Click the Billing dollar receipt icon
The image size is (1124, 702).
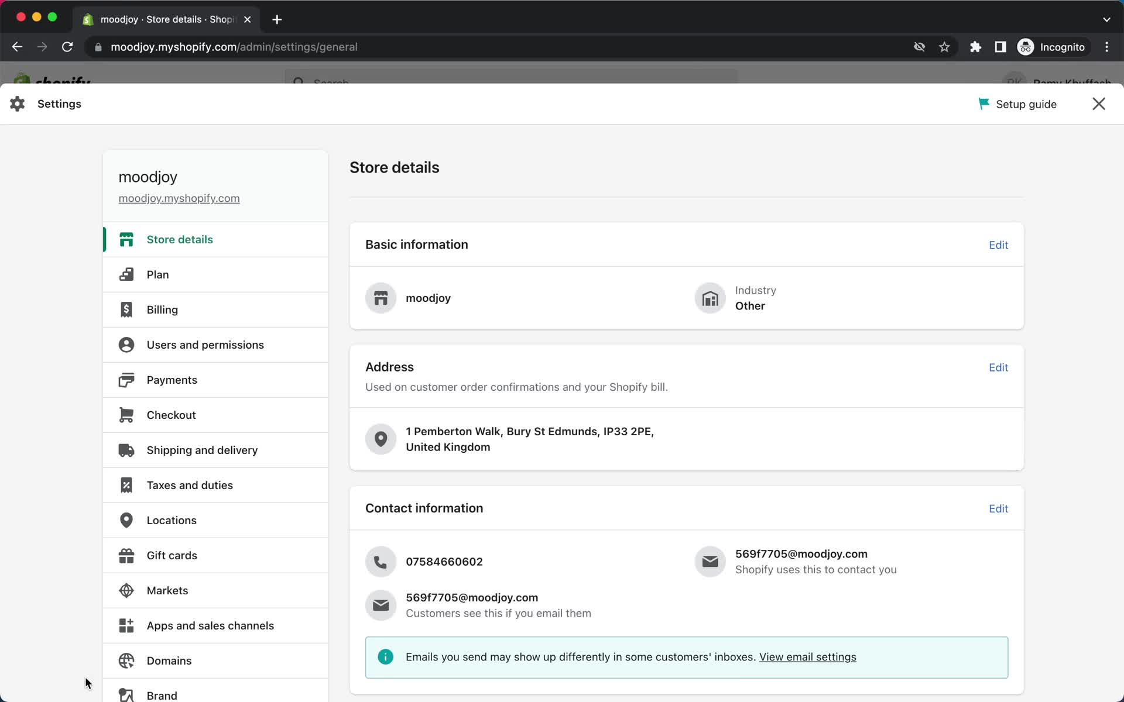[126, 309]
